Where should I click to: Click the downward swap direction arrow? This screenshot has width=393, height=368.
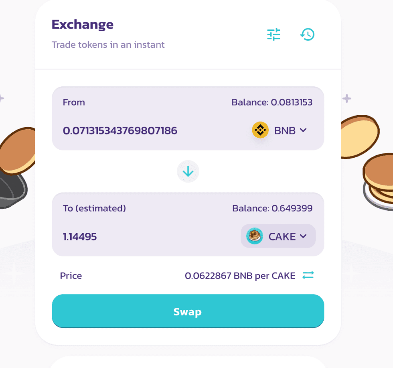coord(188,171)
